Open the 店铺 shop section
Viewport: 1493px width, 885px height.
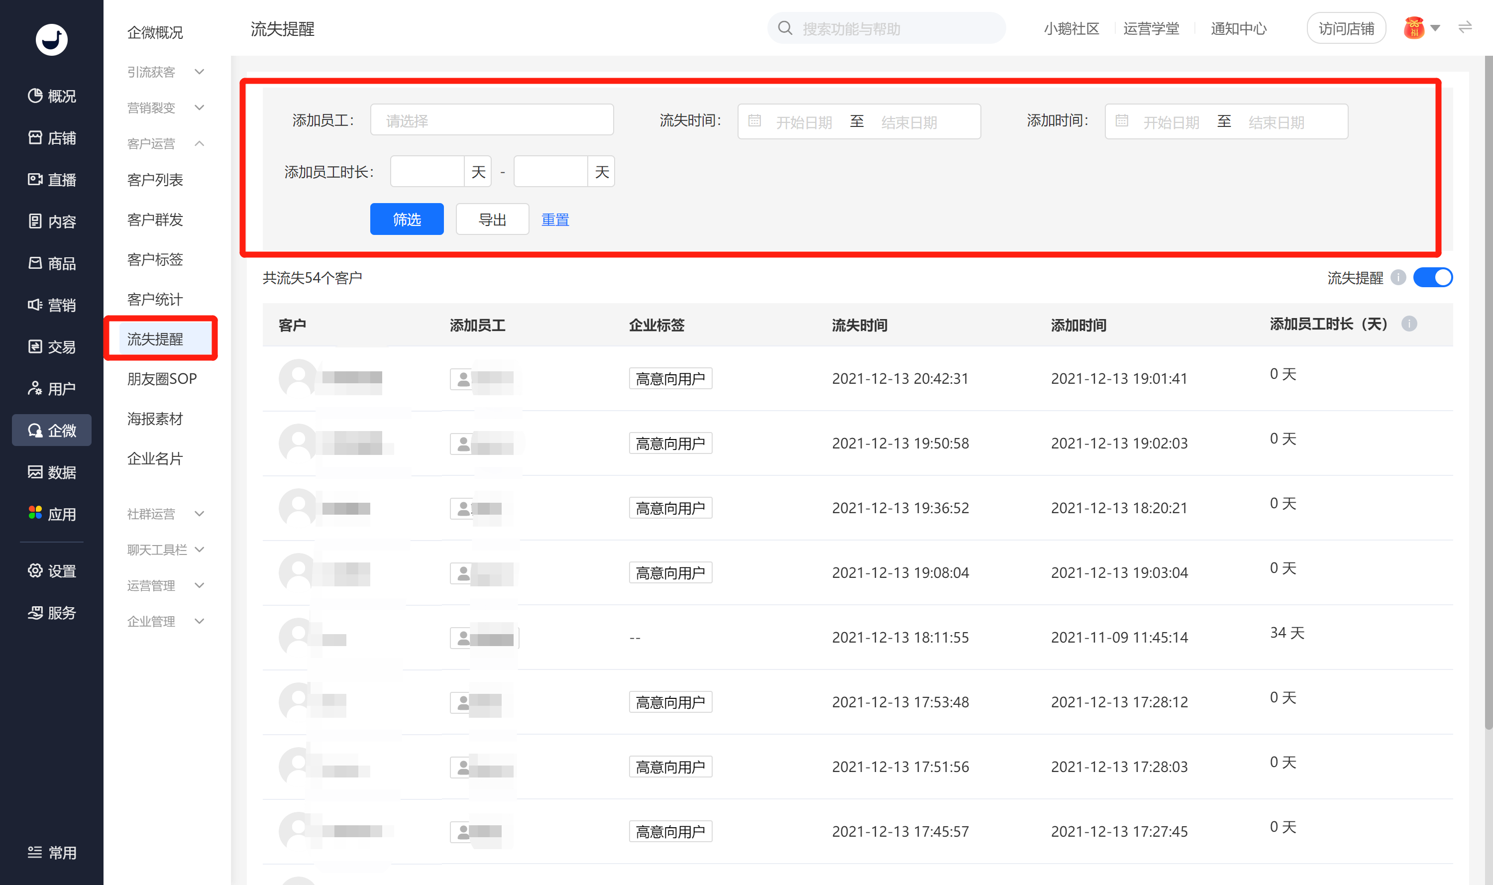[52, 138]
